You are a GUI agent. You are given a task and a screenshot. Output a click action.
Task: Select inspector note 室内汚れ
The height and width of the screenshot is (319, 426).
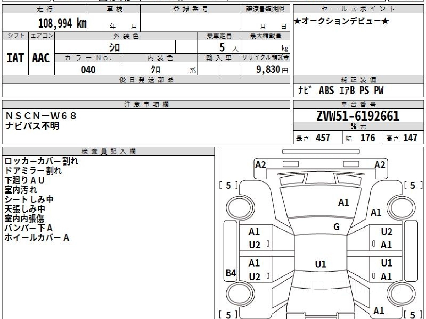pos(21,190)
